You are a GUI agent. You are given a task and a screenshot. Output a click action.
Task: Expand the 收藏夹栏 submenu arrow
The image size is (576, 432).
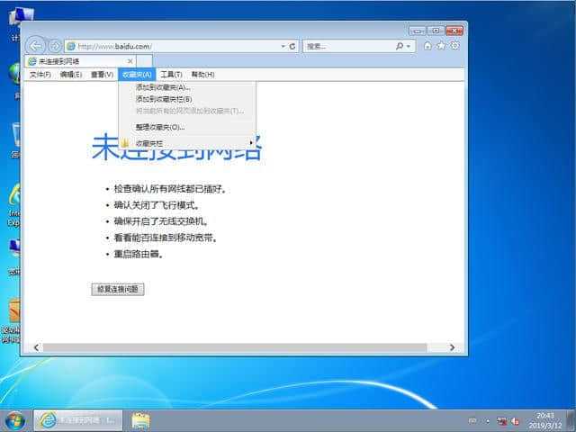coord(251,143)
